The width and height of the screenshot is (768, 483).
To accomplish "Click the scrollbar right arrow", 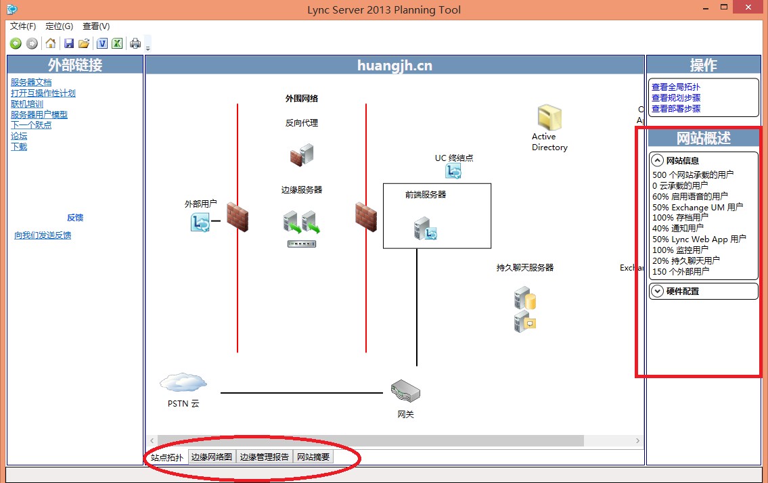I will 637,440.
